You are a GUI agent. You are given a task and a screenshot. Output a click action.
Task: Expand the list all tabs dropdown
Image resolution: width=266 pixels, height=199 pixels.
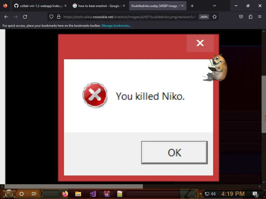214,6
